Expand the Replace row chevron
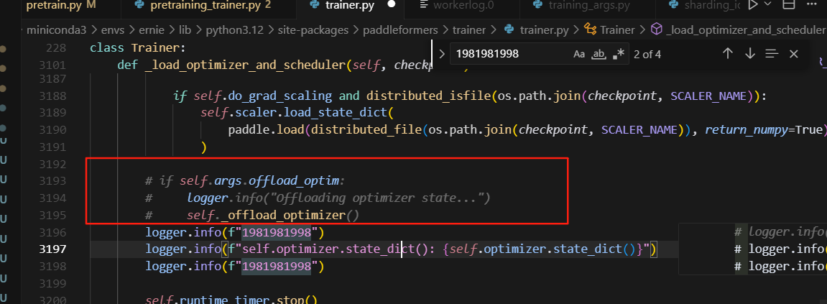 441,54
